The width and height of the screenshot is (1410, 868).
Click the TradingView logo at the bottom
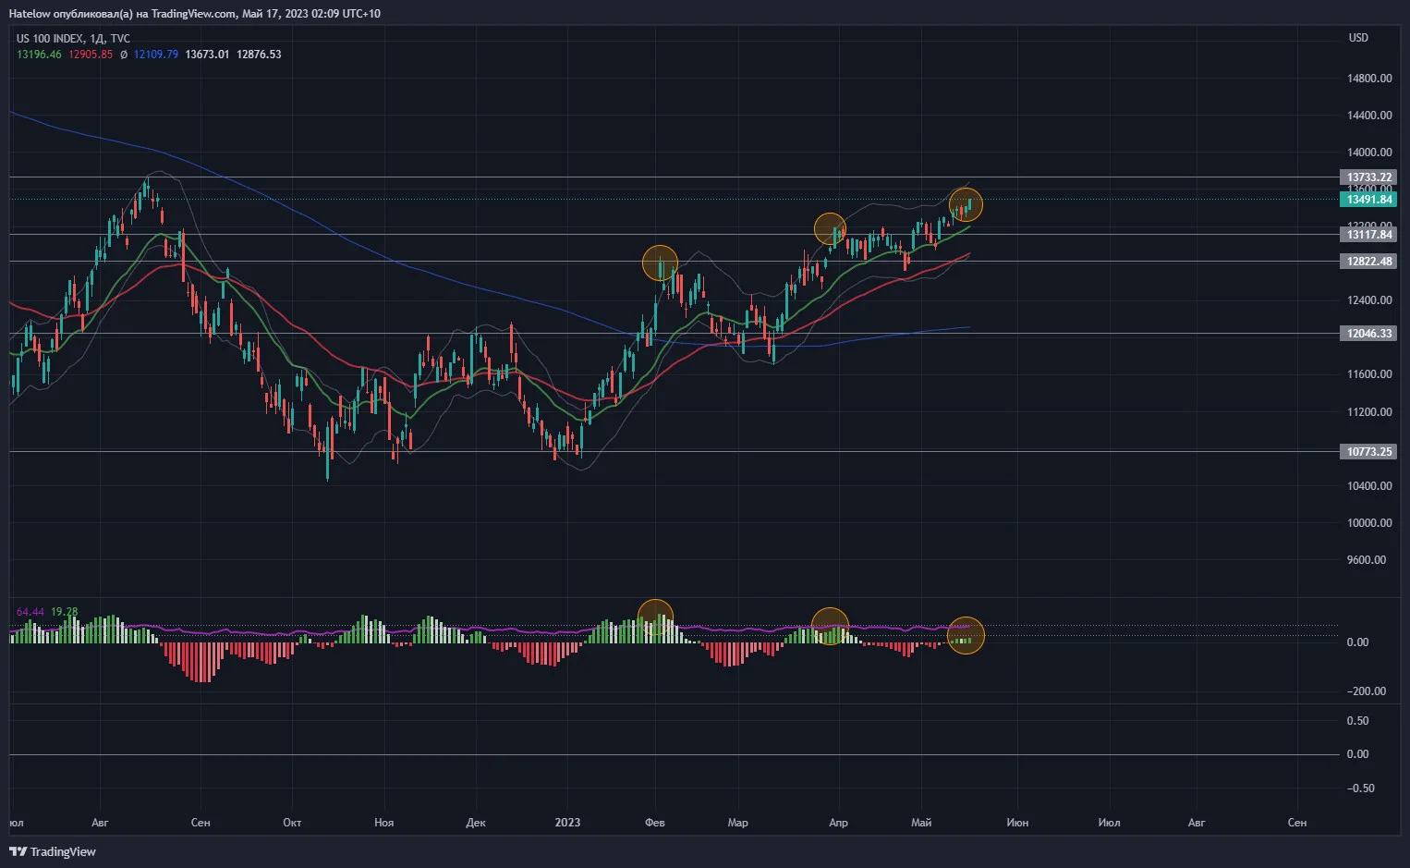click(x=53, y=851)
